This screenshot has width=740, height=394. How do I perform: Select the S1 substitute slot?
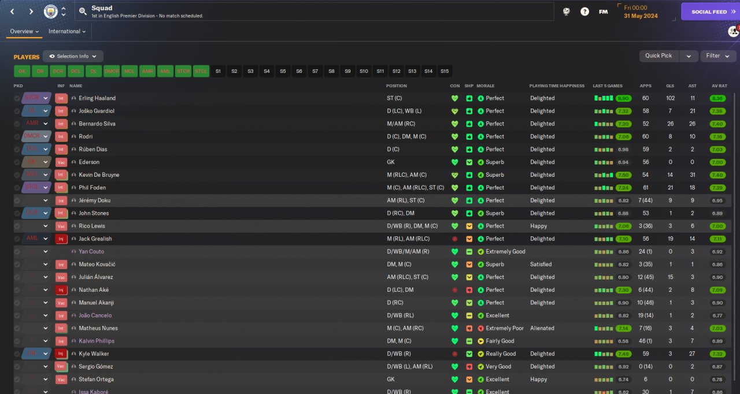click(x=218, y=71)
